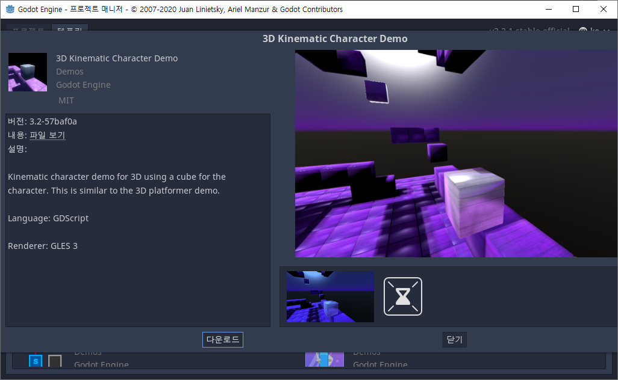This screenshot has width=618, height=380.
Task: Maximize the Godot project manager window
Action: pyautogui.click(x=576, y=9)
